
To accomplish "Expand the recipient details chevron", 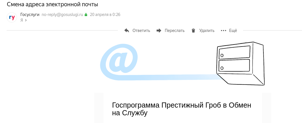I will 26,20.
